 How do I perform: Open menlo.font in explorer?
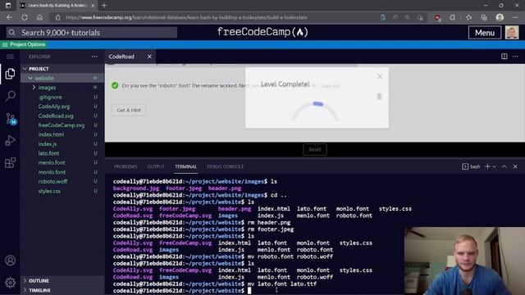[x=52, y=162]
